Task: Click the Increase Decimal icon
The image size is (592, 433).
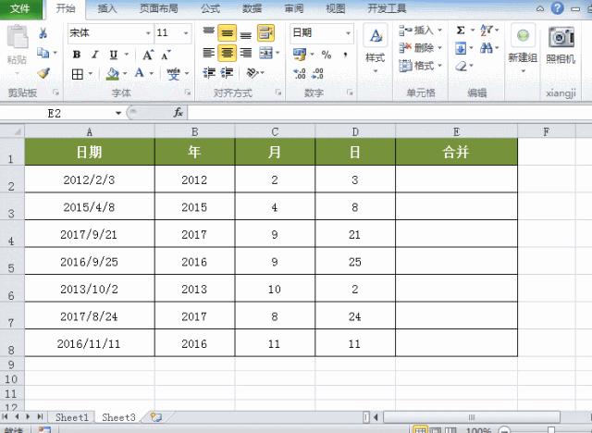Action: pyautogui.click(x=300, y=73)
